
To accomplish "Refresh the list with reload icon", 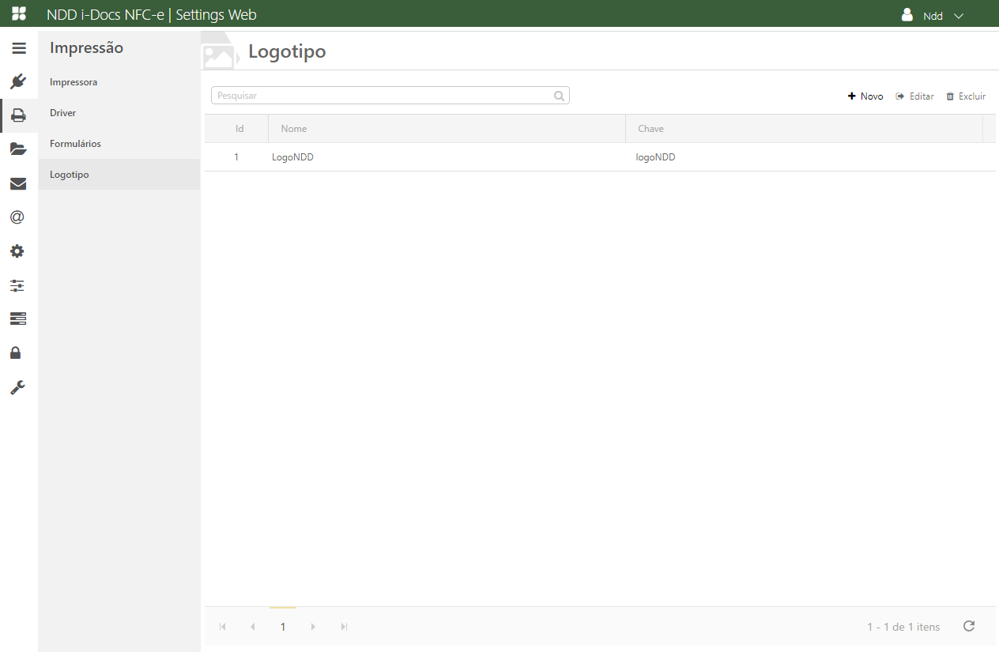I will coord(969,626).
